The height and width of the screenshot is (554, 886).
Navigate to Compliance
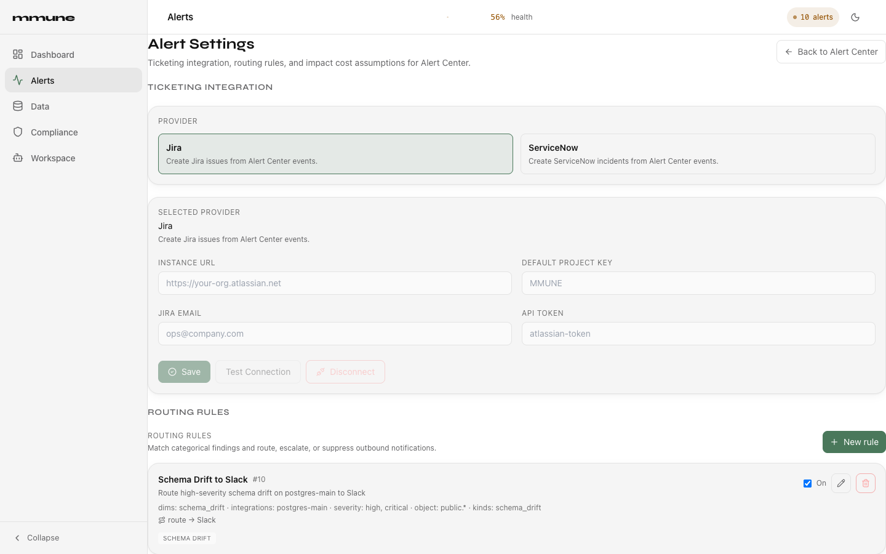pos(73,132)
